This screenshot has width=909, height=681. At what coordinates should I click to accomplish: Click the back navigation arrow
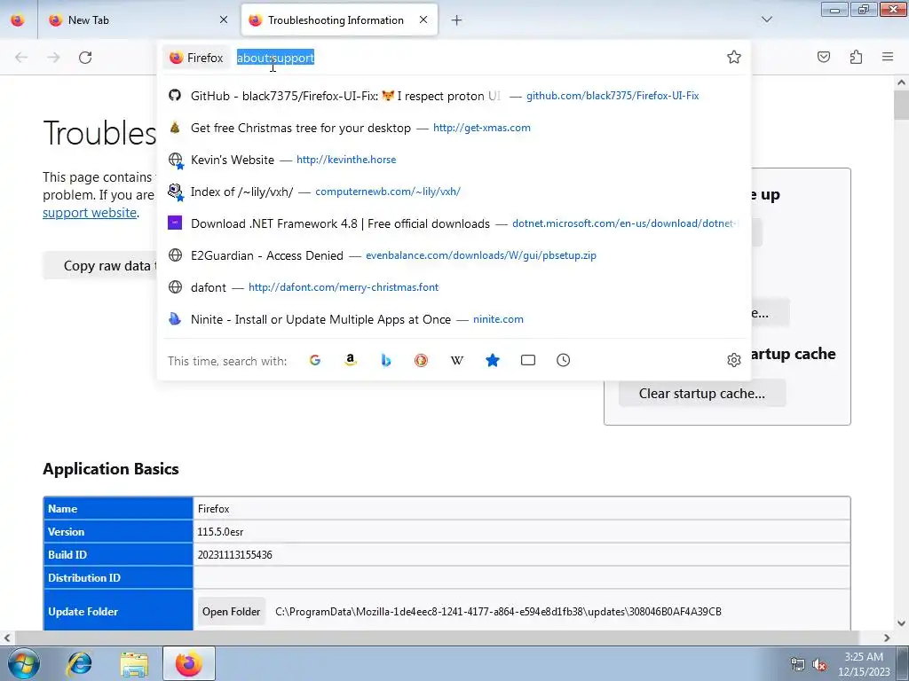click(21, 58)
